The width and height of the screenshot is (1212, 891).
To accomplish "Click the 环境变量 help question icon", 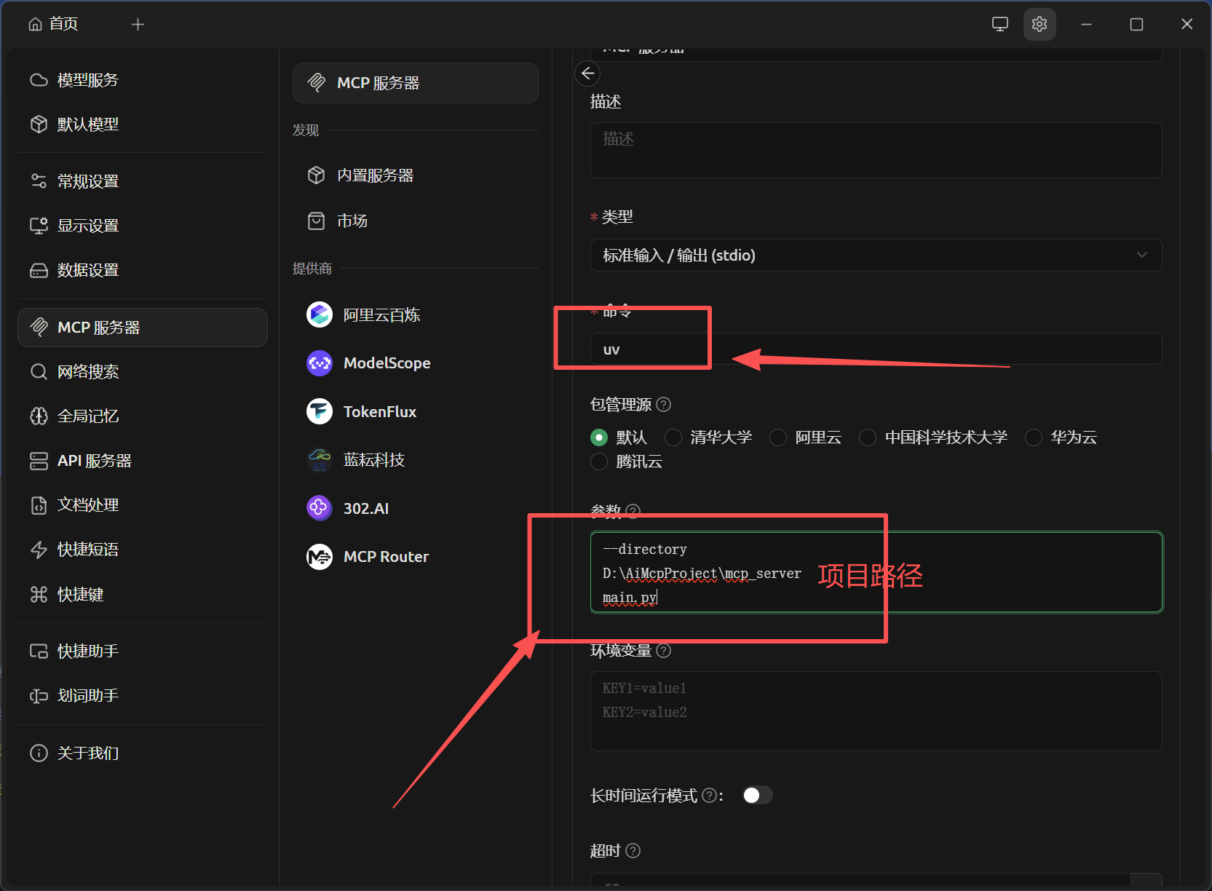I will (664, 650).
